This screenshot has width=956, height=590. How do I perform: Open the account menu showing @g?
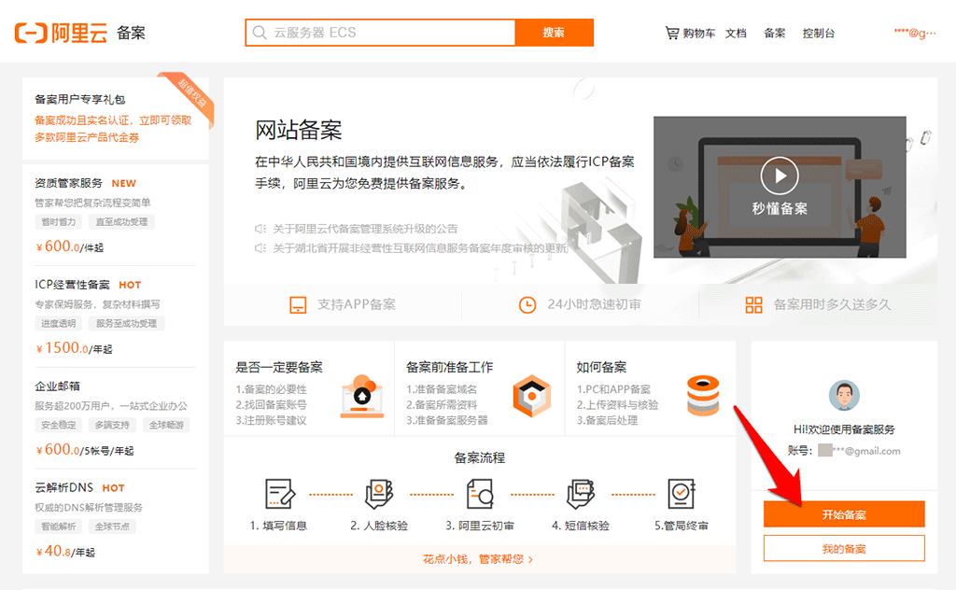tap(915, 33)
